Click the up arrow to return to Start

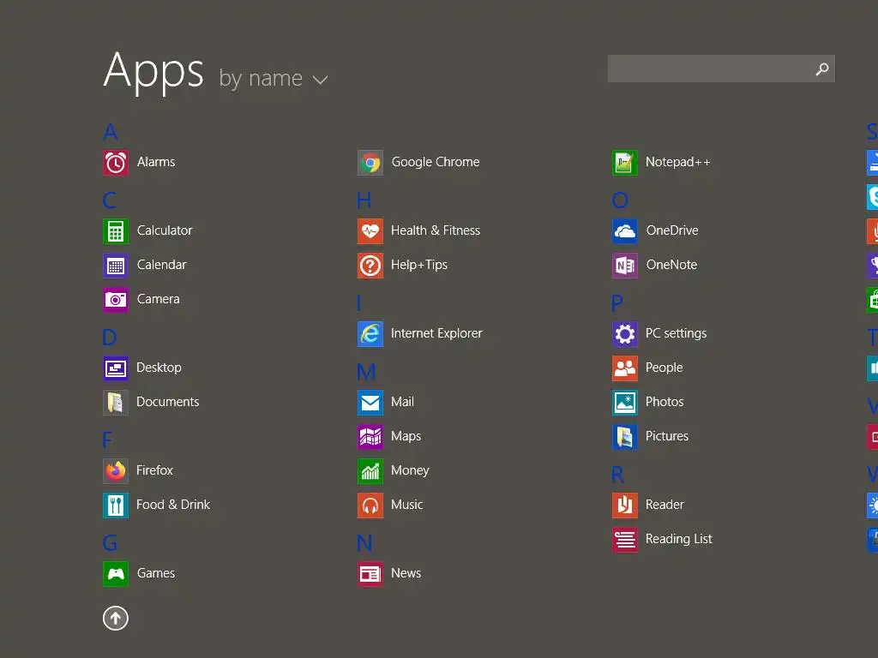(x=116, y=619)
